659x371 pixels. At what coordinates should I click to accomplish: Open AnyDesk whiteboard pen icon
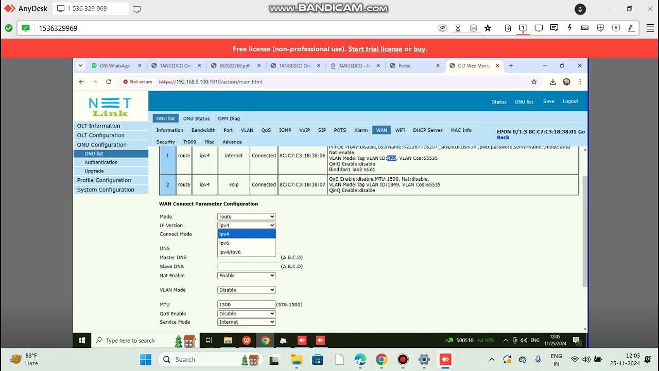pos(631,28)
